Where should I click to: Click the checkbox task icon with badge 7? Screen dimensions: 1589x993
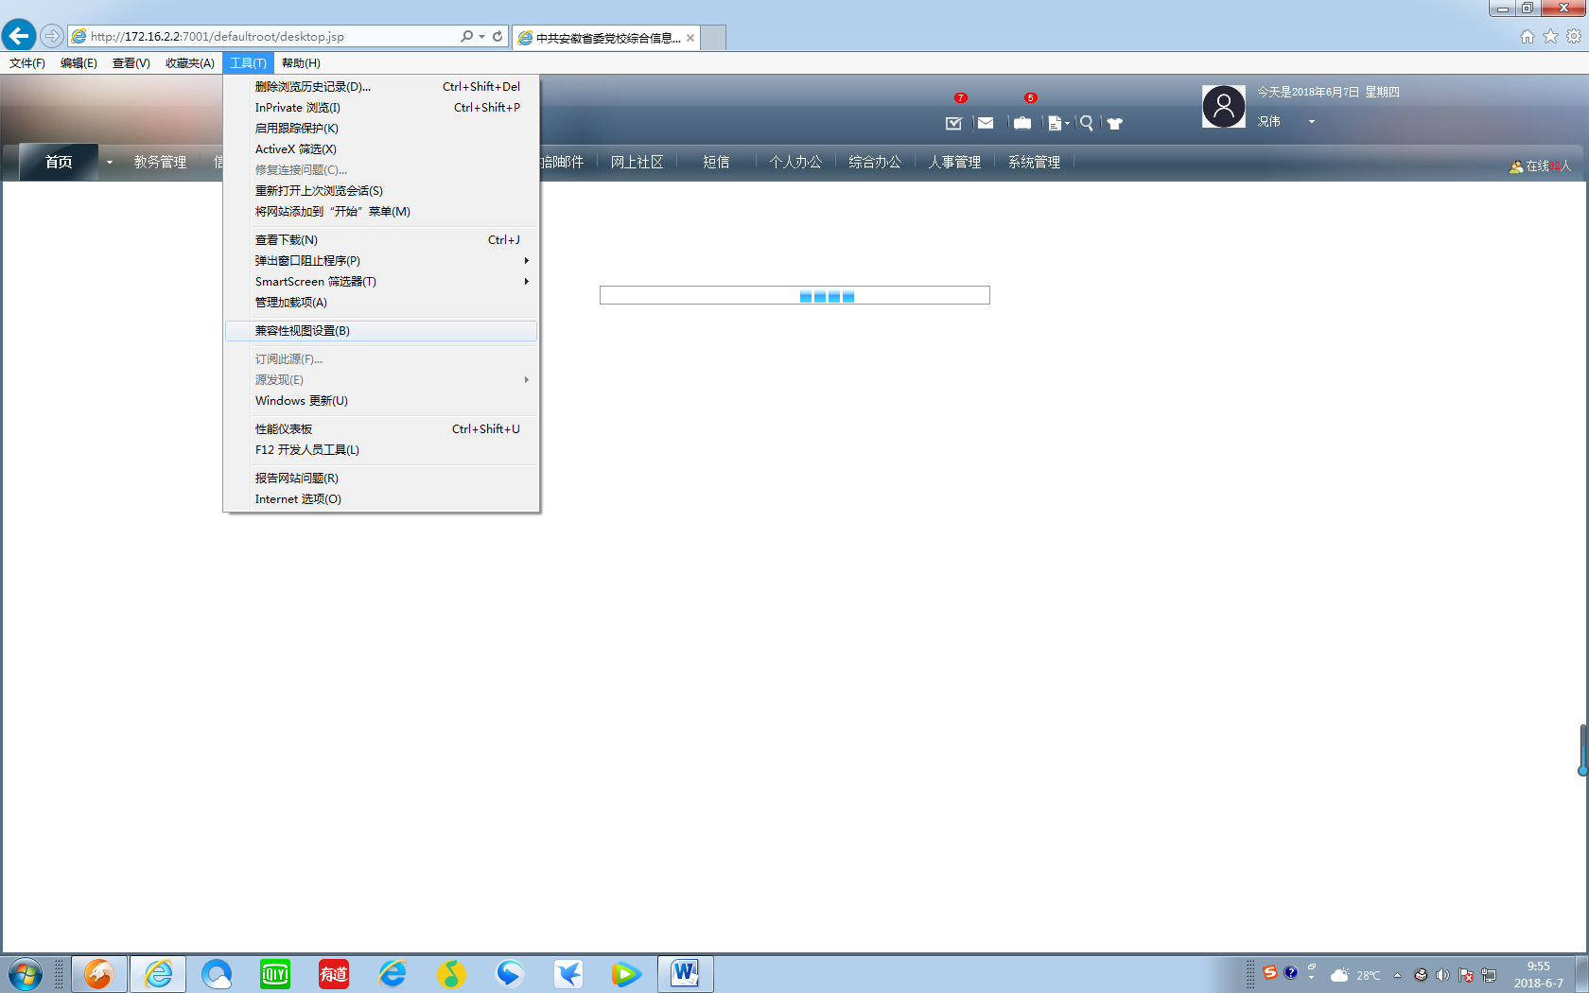[x=953, y=123]
